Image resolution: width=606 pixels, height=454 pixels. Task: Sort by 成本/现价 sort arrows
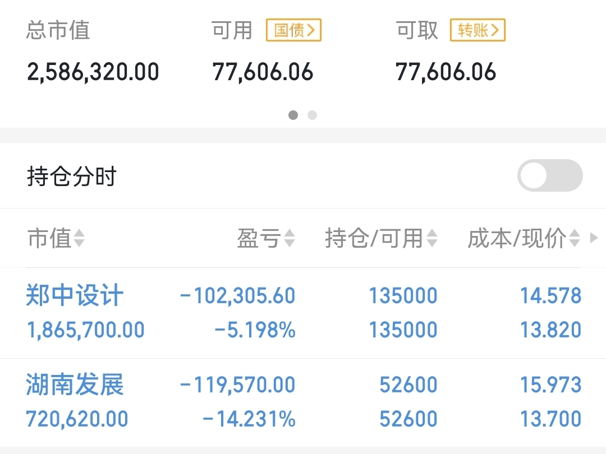click(575, 238)
